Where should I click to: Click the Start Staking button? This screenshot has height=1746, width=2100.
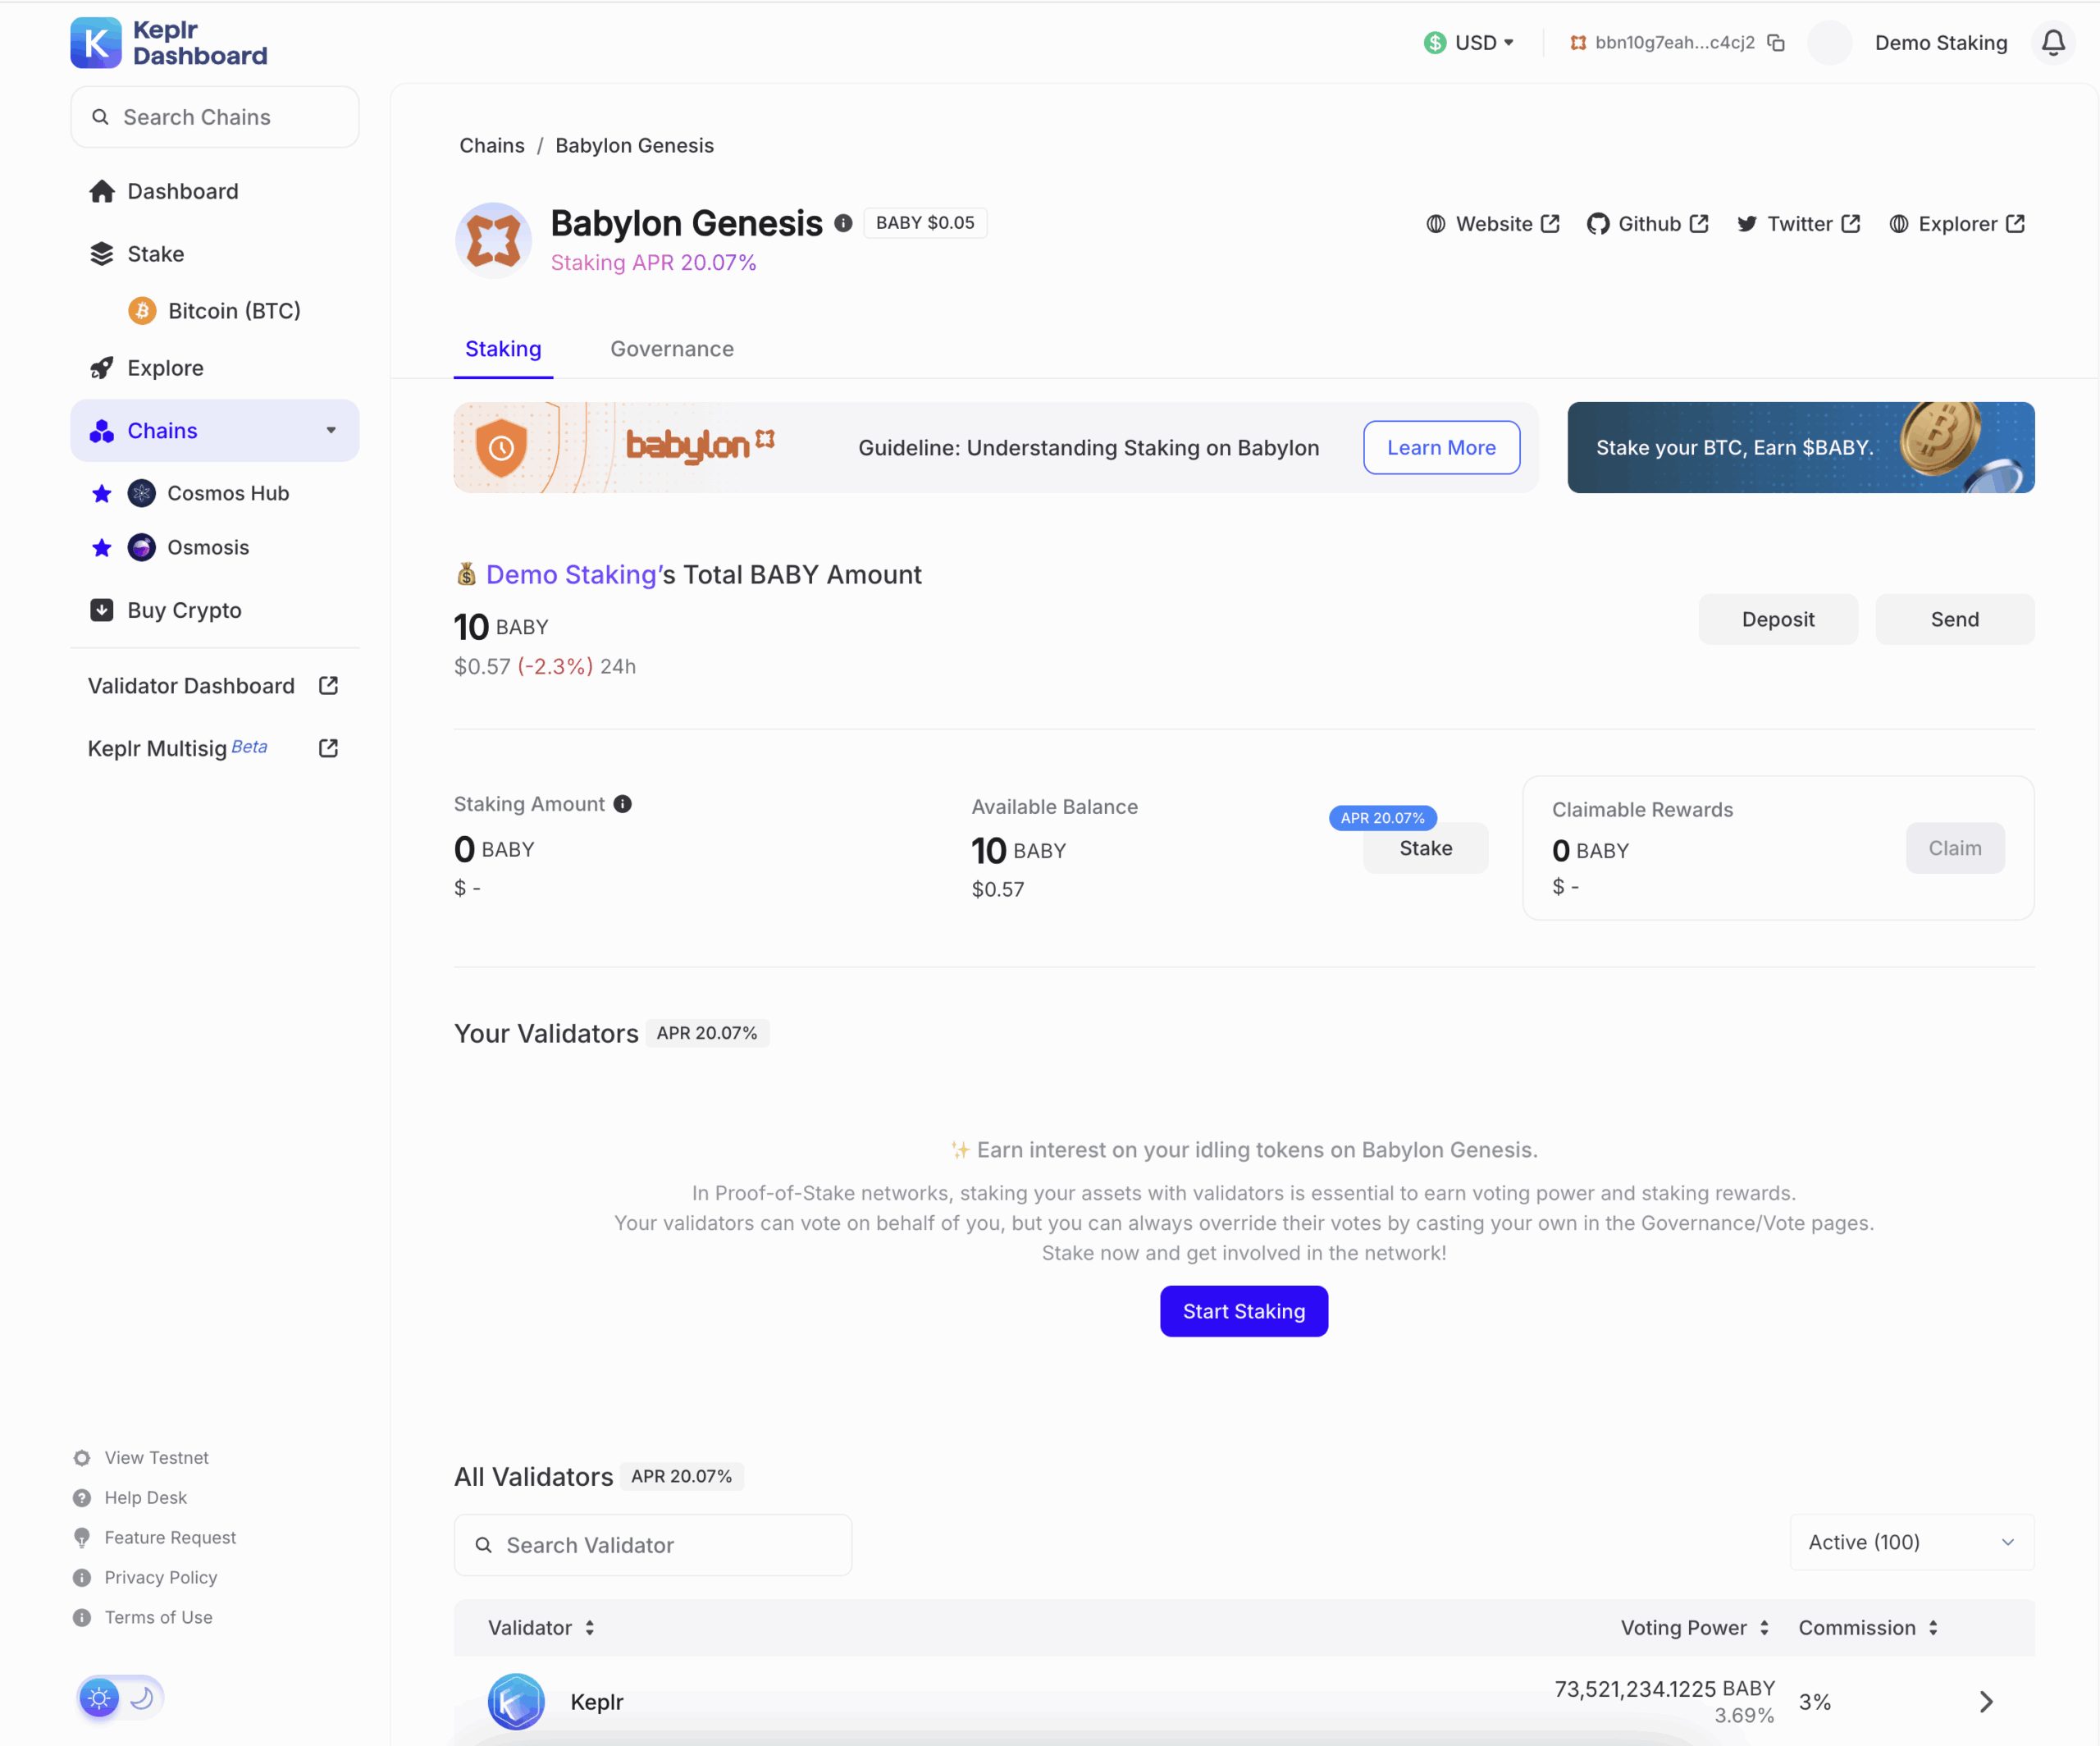[x=1244, y=1311]
